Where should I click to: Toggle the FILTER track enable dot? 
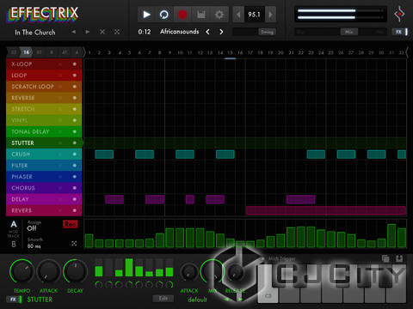(75, 166)
